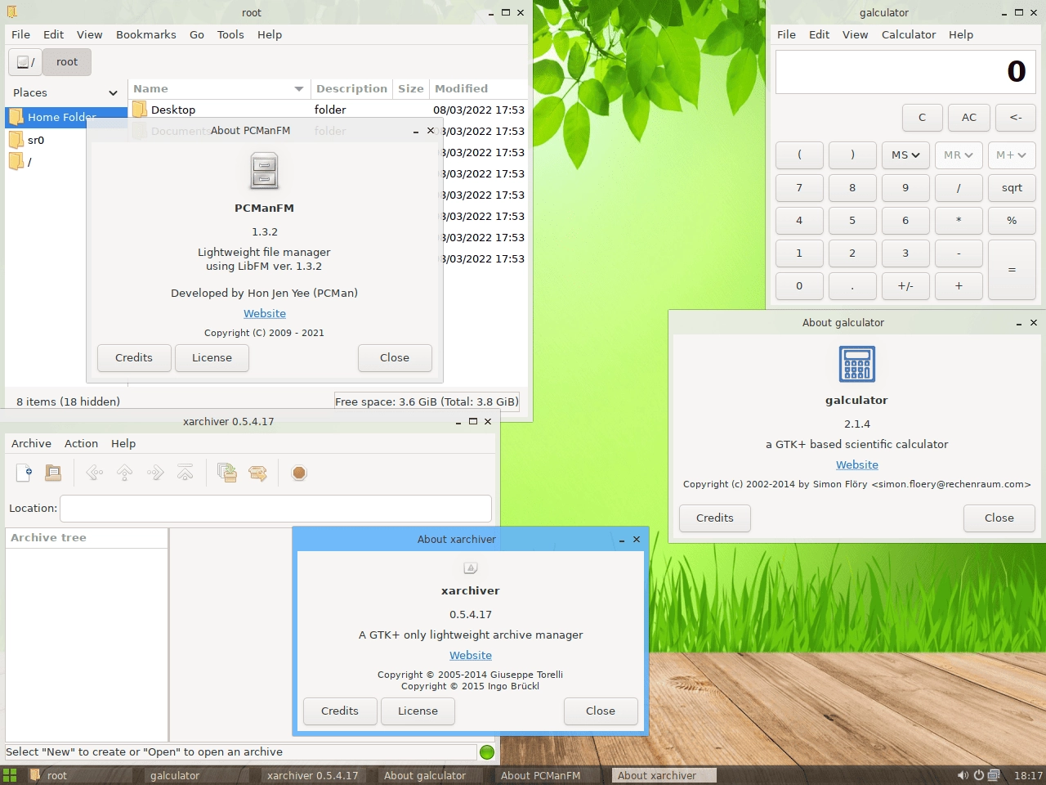Click the Back arrow icon in xarchiver toolbar
This screenshot has height=785, width=1046.
pos(95,473)
